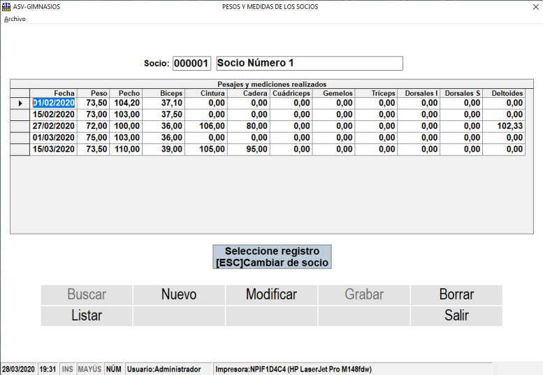Screen dimensions: 543x375
Task: Select the highlighted date cell 01/02/2020
Action: 54,104
